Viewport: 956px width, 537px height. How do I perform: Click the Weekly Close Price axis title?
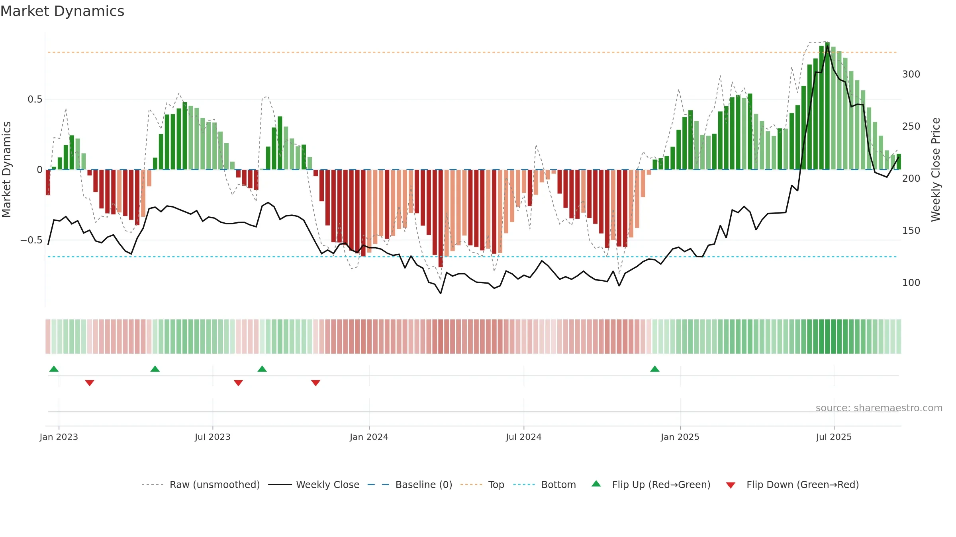coord(936,169)
